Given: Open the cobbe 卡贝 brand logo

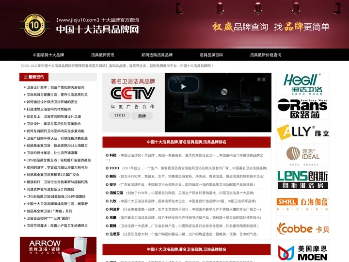Looking at the screenshot, I should (x=302, y=229).
